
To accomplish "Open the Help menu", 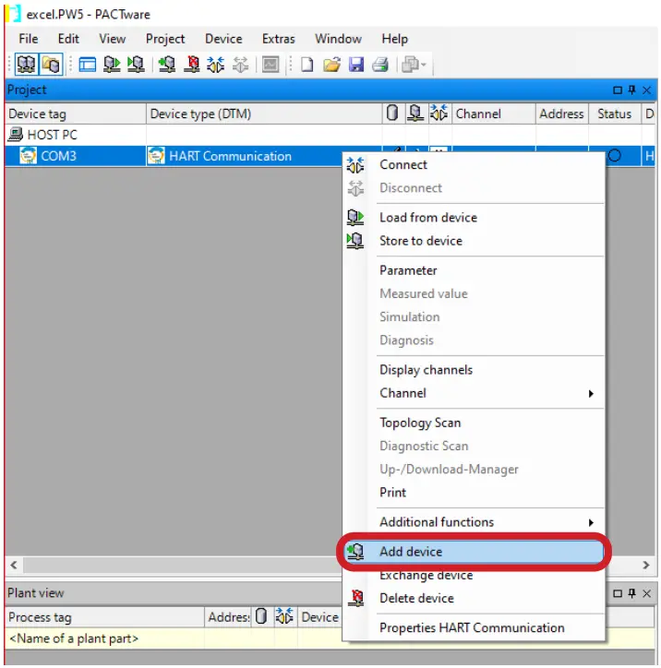I will pos(394,39).
